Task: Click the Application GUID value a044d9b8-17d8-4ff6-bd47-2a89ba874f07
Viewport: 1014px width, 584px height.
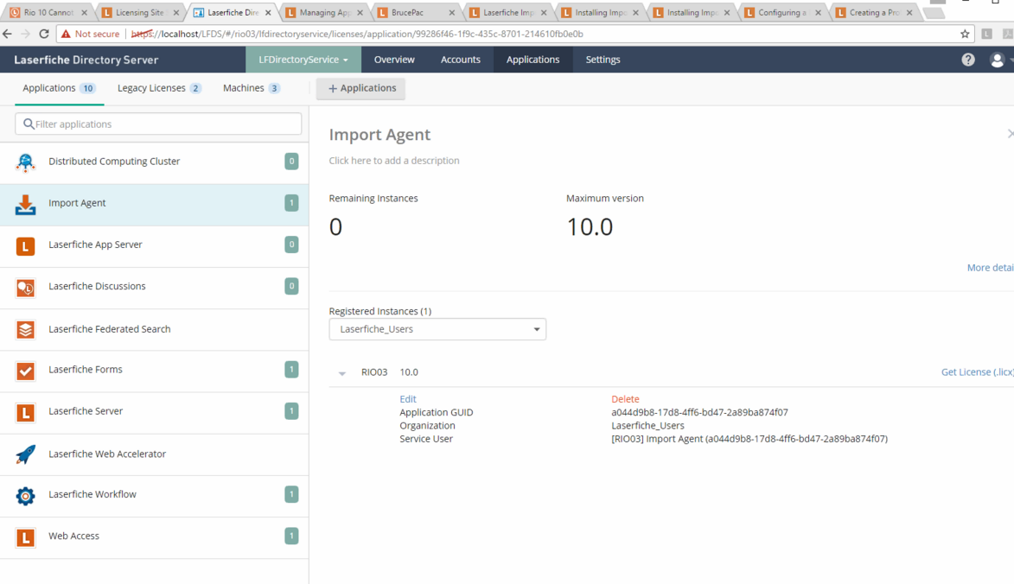Action: point(699,412)
